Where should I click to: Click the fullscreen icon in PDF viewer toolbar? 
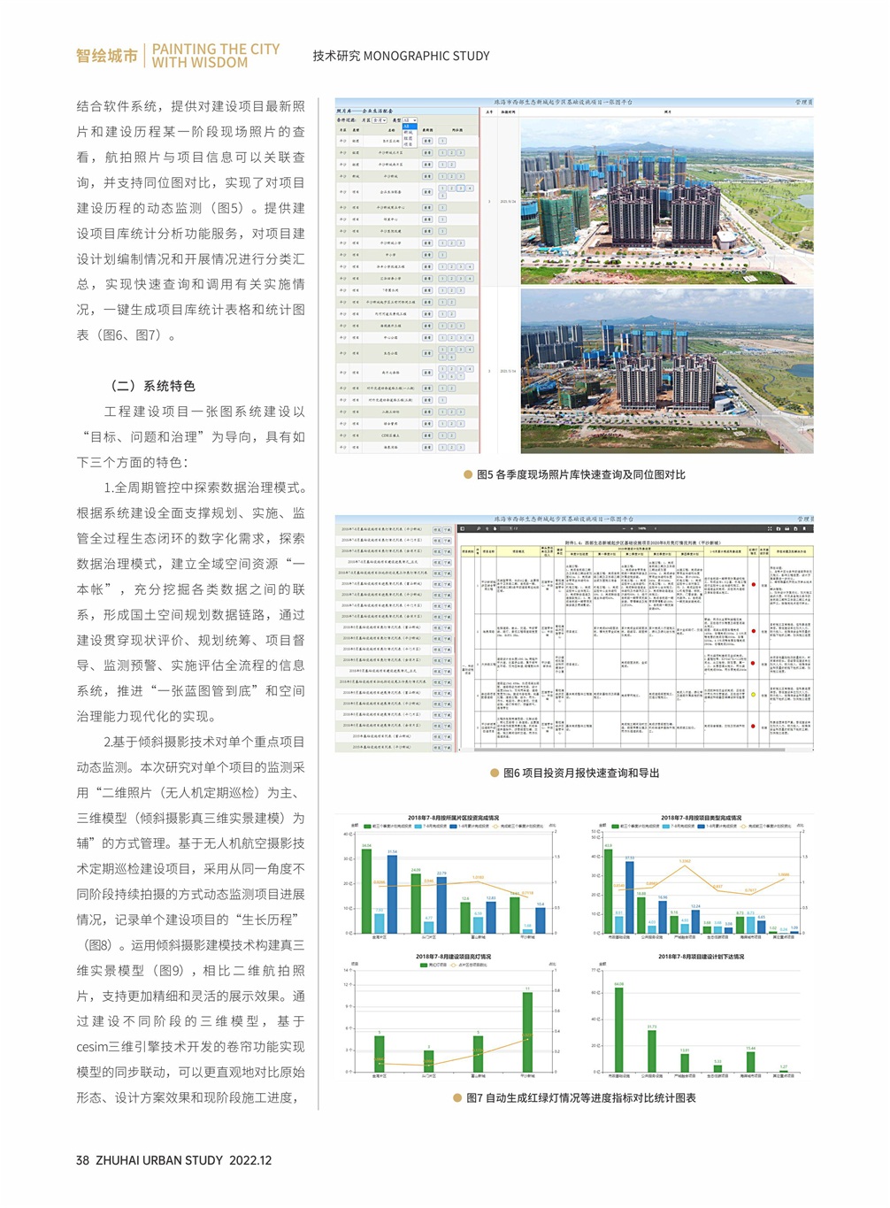tap(769, 528)
